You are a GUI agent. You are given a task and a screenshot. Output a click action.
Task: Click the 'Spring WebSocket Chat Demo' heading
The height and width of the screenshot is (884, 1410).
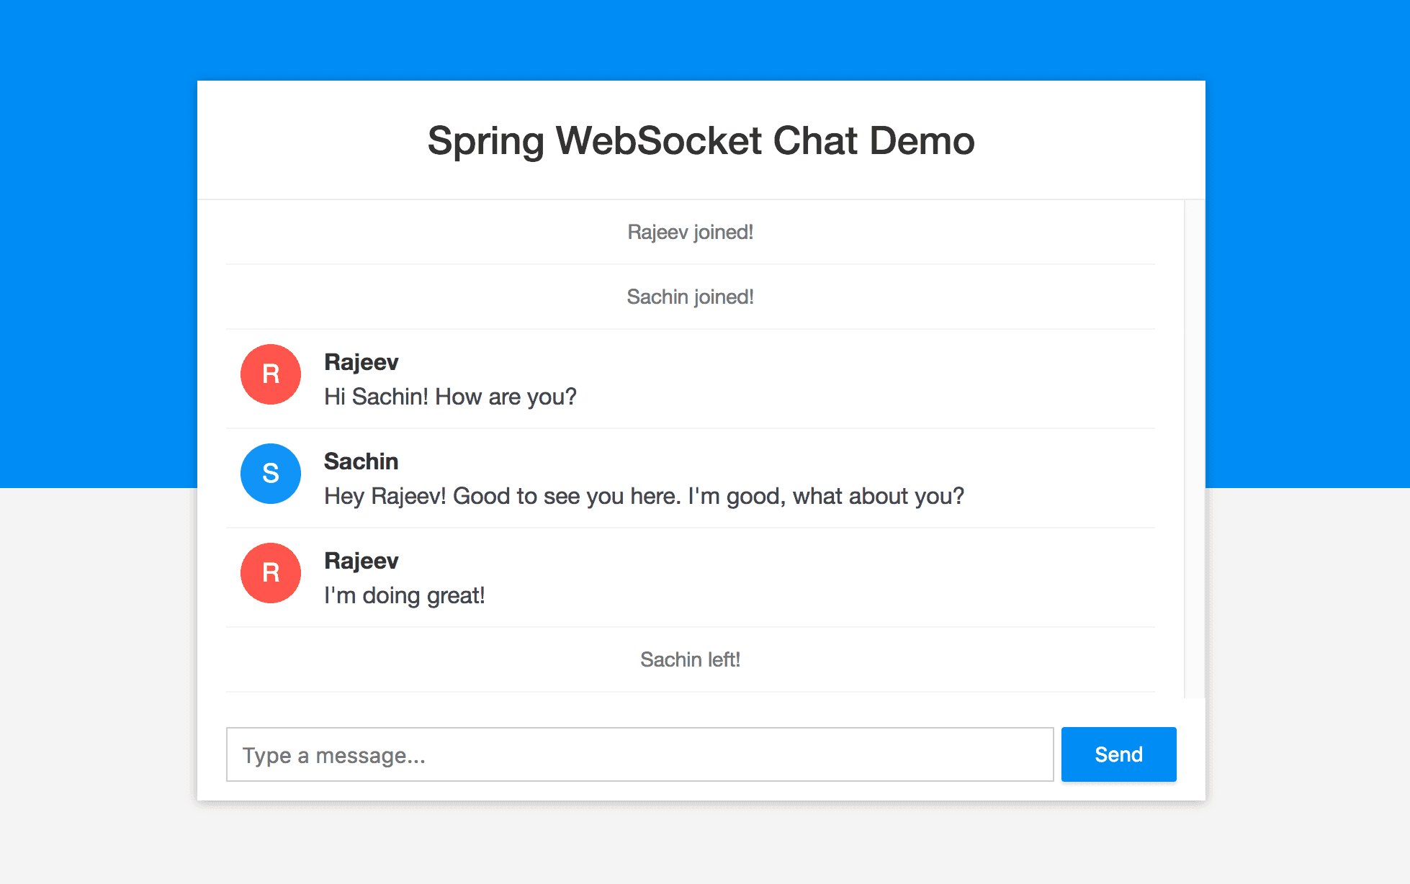[700, 140]
